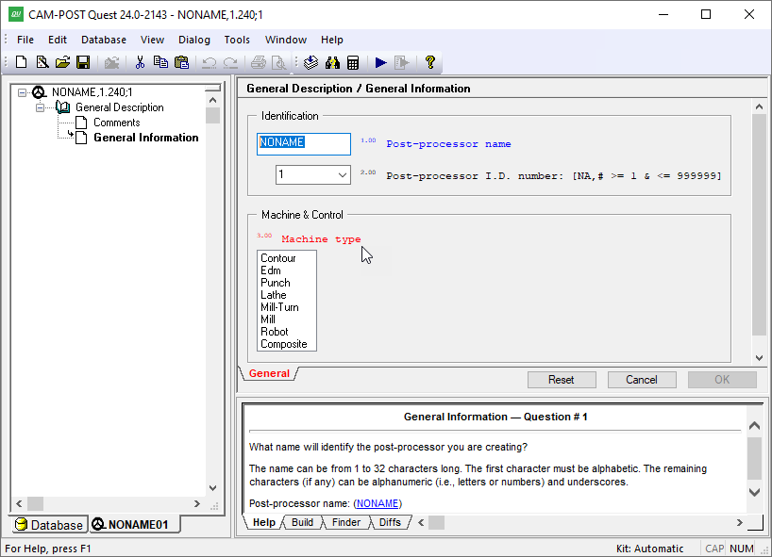772x557 pixels.
Task: Select the General tab below the form
Action: pyautogui.click(x=269, y=373)
